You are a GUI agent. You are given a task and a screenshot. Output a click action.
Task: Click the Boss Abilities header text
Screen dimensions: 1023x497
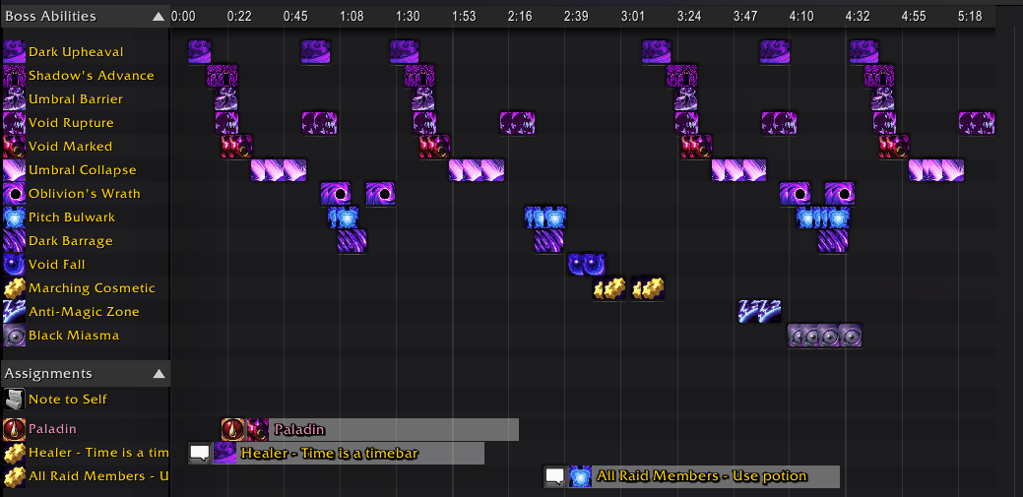[x=50, y=17]
